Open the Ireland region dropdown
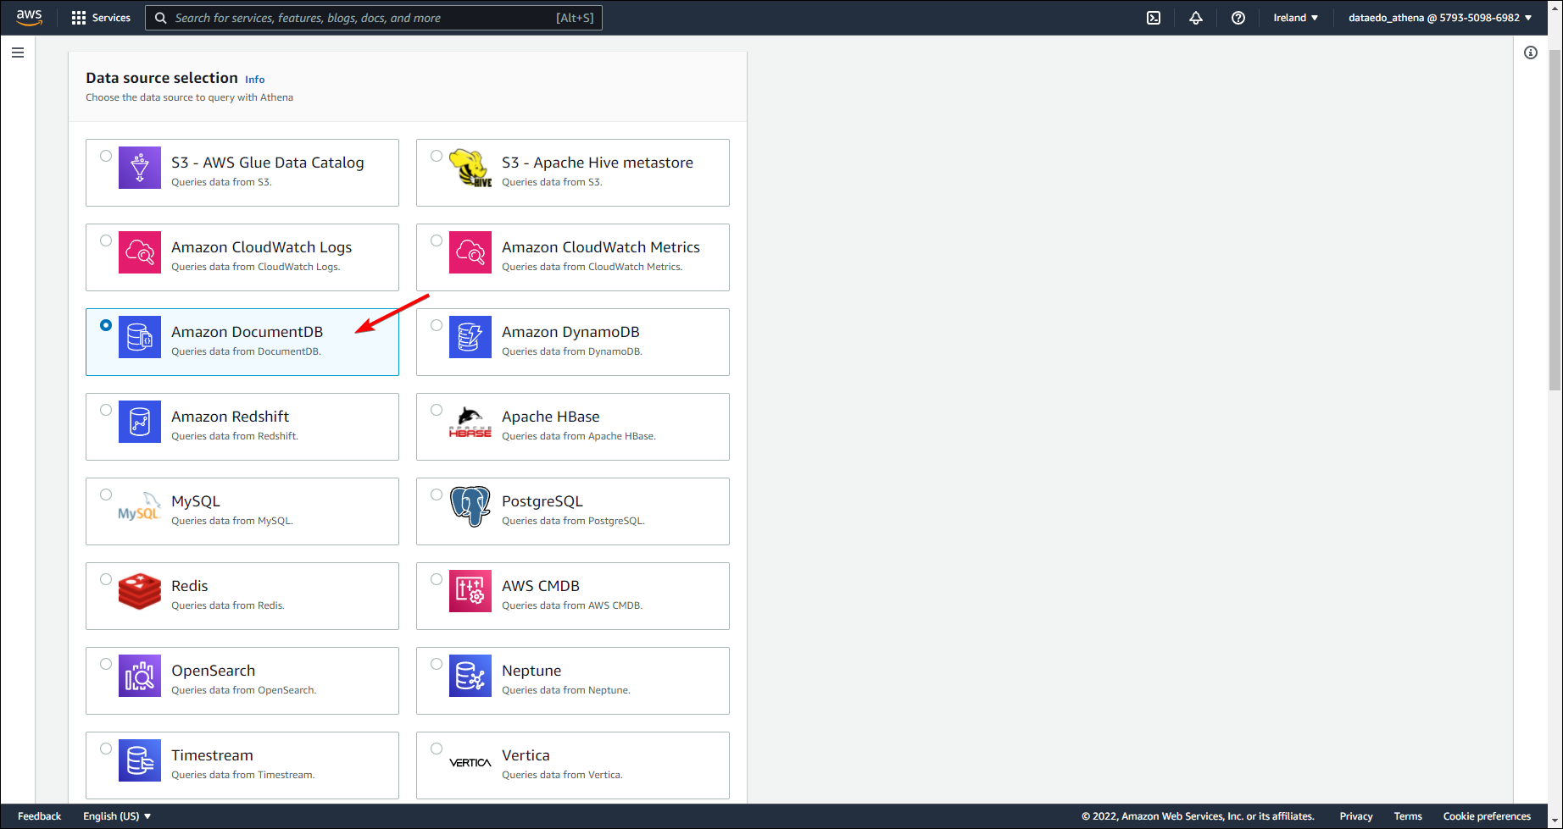The image size is (1563, 829). 1295,17
